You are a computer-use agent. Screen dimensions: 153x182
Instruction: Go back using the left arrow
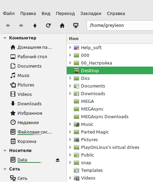pos(8,25)
